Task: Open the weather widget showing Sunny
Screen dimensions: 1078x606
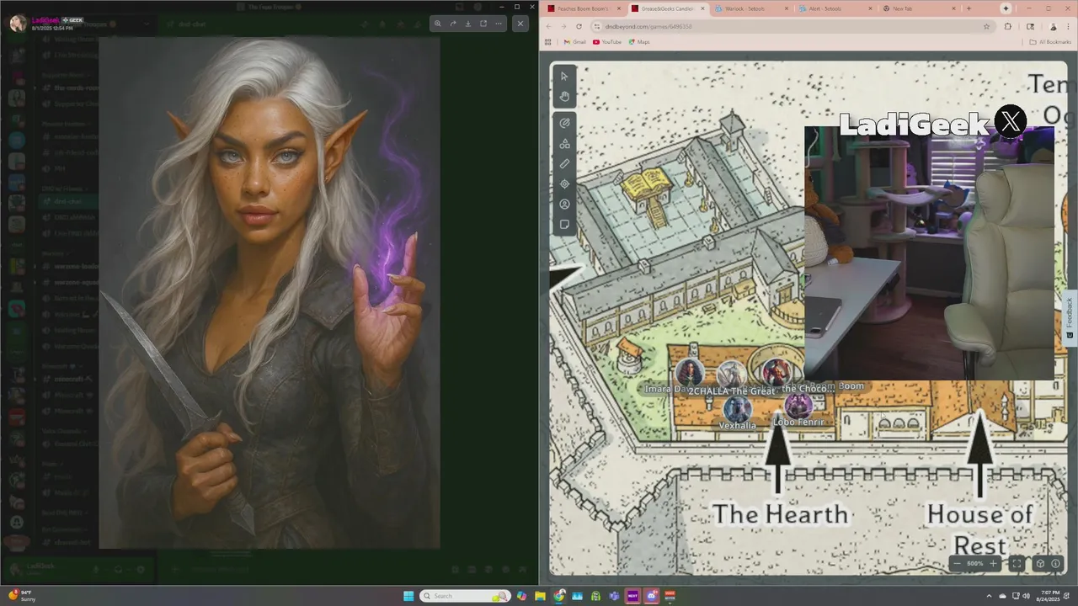Action: tap(22, 596)
